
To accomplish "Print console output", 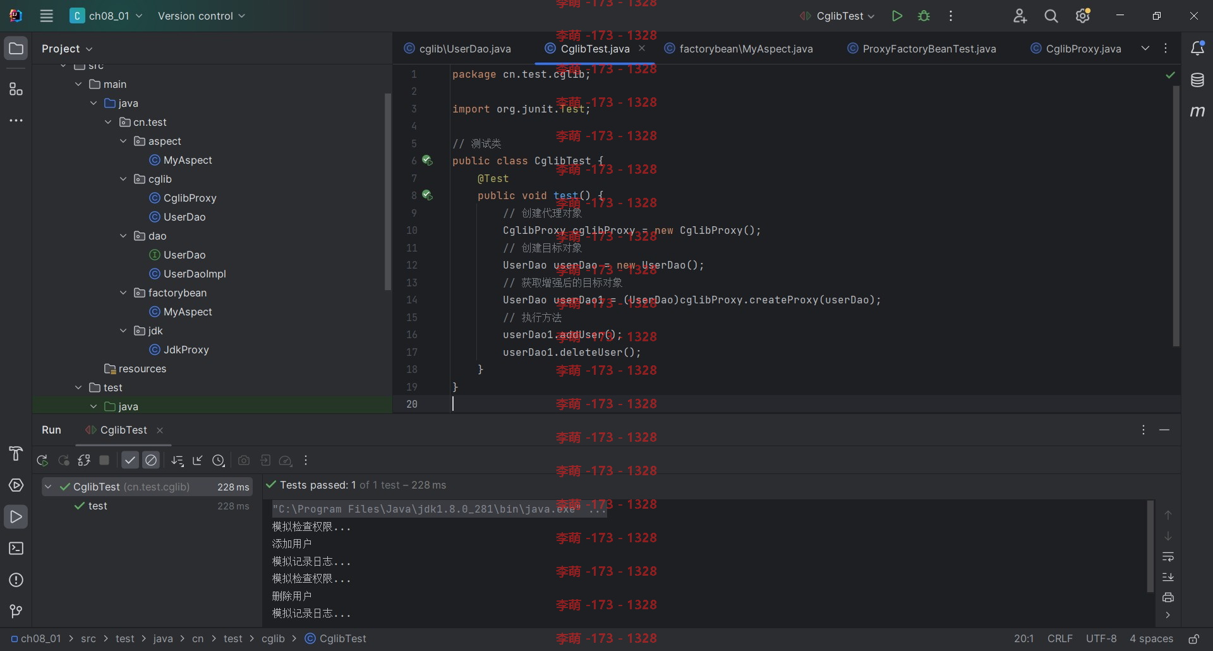I will 1168,597.
